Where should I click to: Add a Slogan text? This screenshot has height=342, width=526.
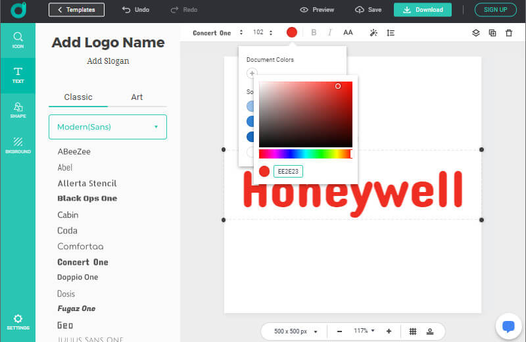pyautogui.click(x=108, y=61)
